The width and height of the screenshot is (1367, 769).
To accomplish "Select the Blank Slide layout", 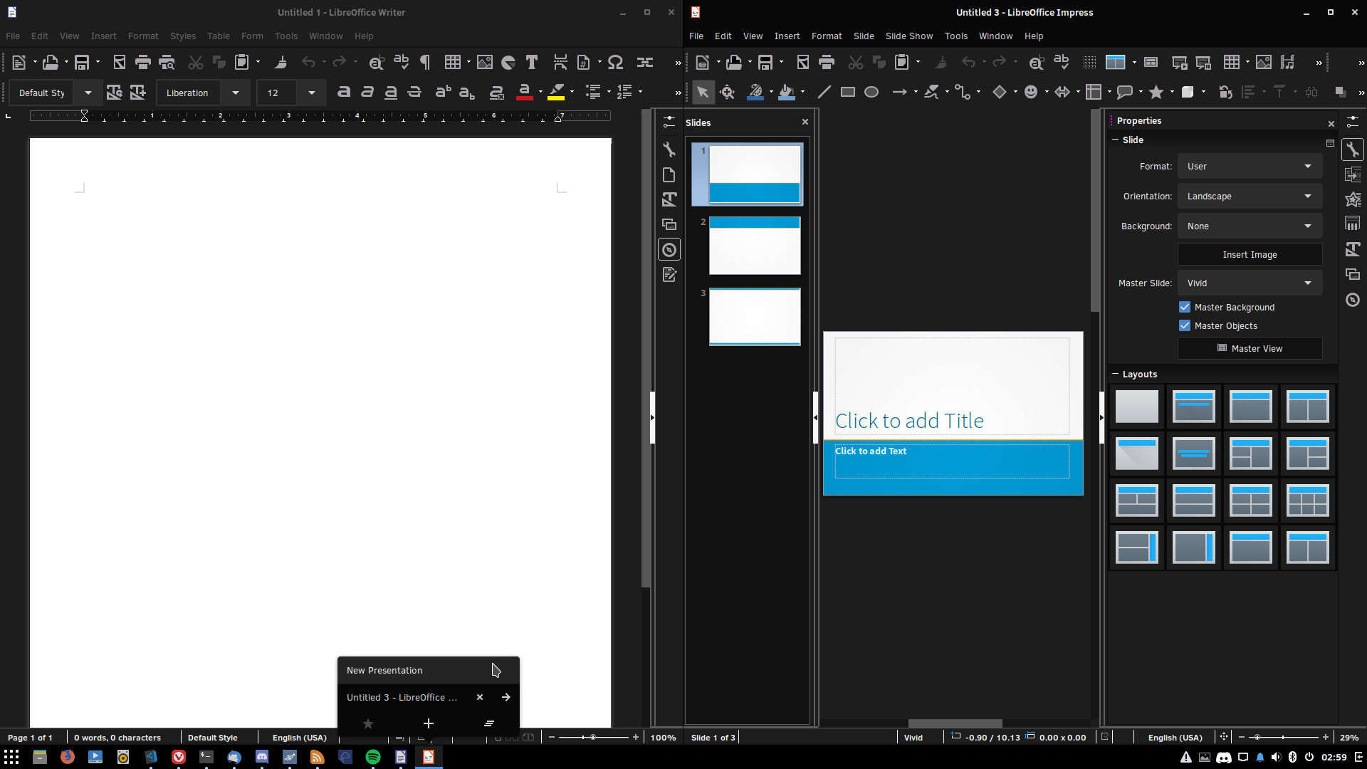I will (x=1136, y=407).
